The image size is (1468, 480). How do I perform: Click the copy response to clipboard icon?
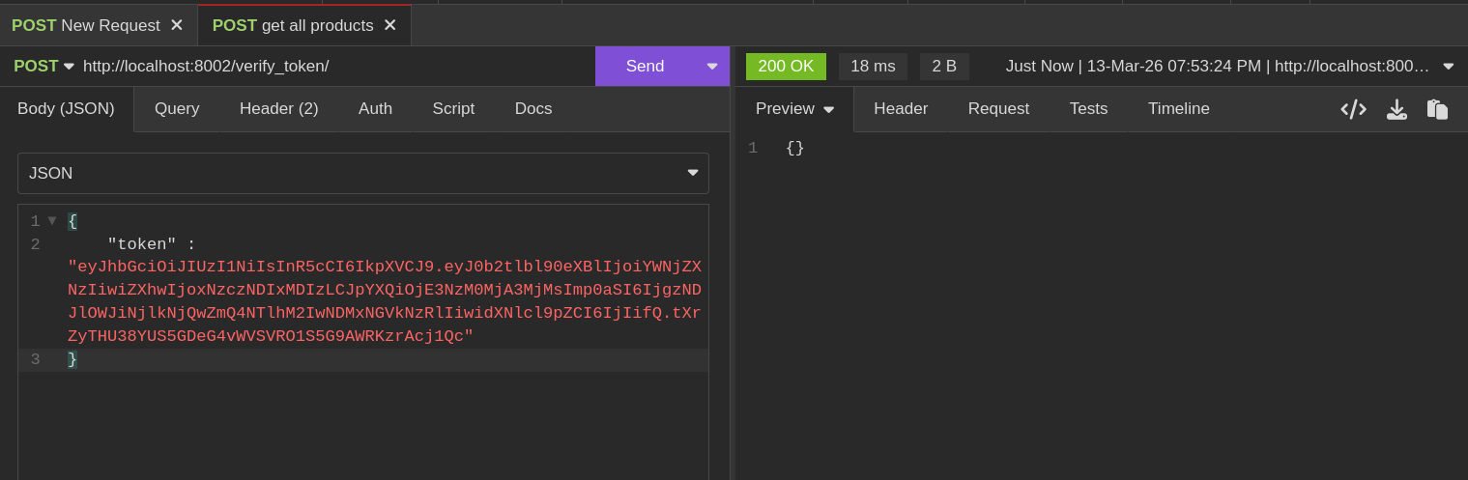1437,109
